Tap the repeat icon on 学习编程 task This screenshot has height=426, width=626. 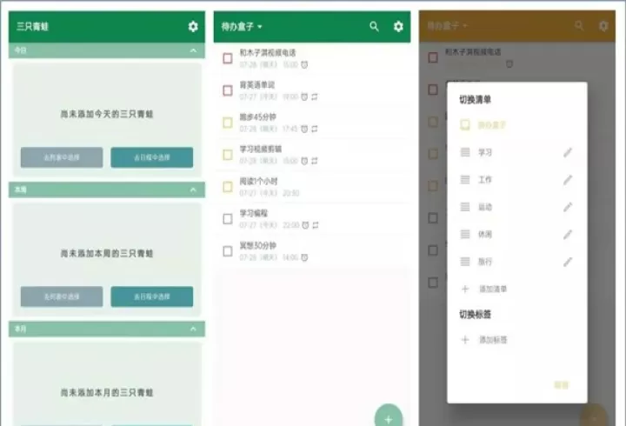(x=316, y=225)
